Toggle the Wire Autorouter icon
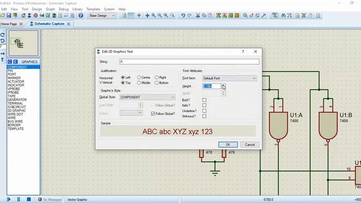Screen dimensions: 361x203 click(275, 15)
